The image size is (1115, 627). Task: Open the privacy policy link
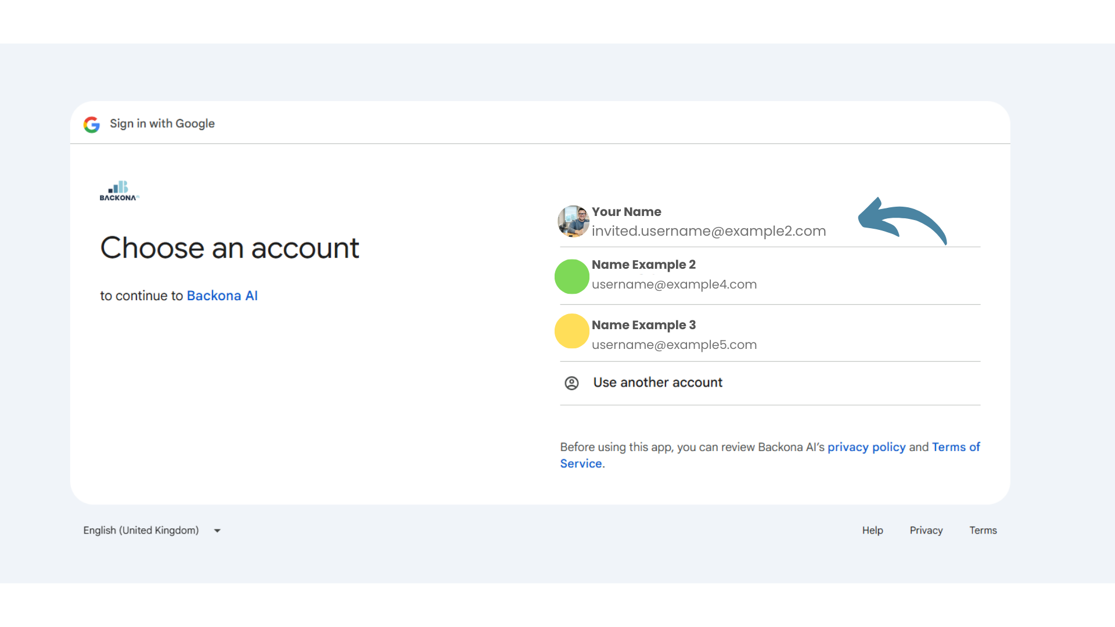point(866,447)
